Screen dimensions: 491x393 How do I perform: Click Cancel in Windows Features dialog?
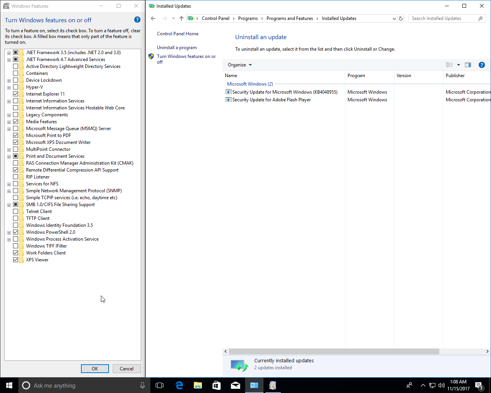click(127, 368)
